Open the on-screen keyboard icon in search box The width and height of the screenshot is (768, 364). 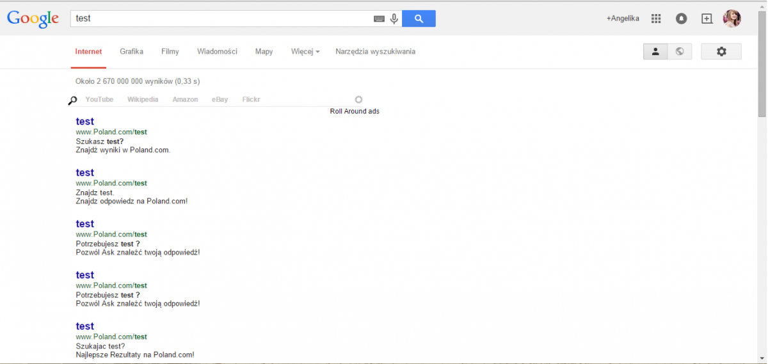[379, 19]
